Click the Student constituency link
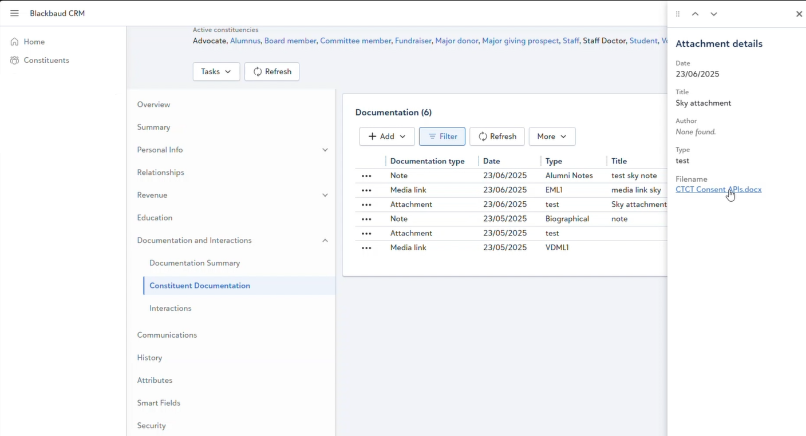 (x=643, y=41)
